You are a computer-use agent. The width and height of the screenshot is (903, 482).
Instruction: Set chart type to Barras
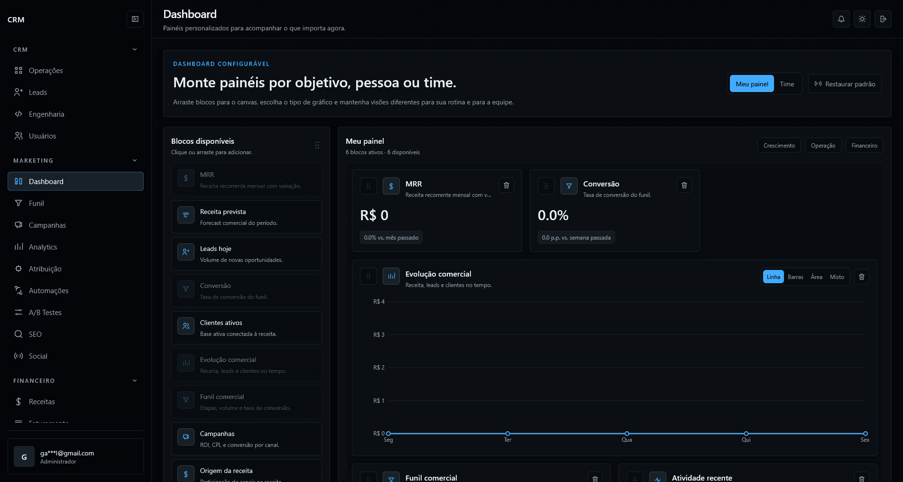tap(795, 277)
